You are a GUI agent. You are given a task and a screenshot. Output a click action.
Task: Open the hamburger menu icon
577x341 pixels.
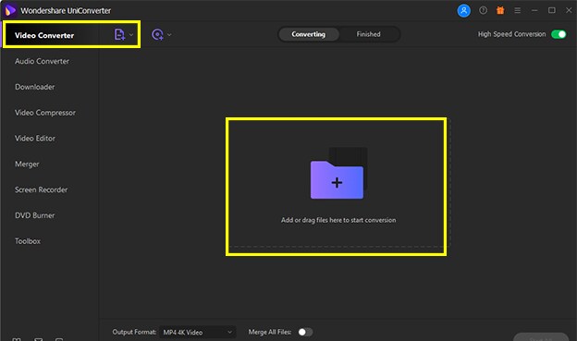(x=518, y=11)
